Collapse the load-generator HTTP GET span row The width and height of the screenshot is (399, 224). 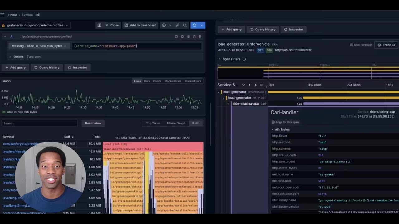point(224,98)
